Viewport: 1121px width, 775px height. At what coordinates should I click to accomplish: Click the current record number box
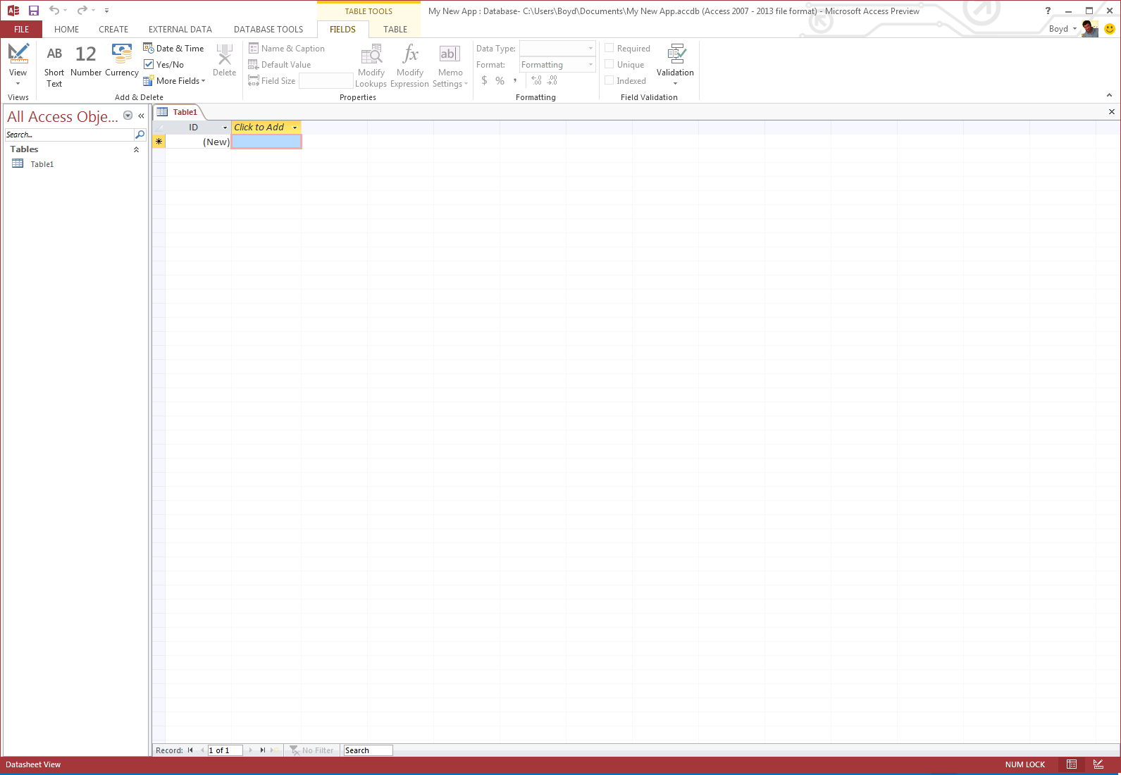tap(225, 750)
